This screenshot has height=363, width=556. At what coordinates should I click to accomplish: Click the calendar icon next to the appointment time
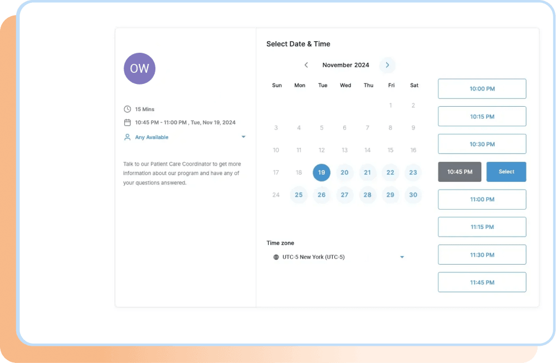click(126, 122)
